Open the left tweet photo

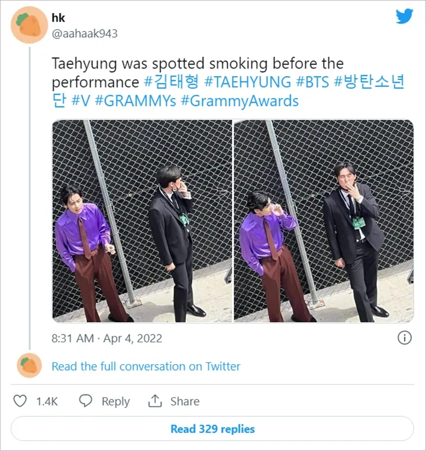[x=142, y=221]
